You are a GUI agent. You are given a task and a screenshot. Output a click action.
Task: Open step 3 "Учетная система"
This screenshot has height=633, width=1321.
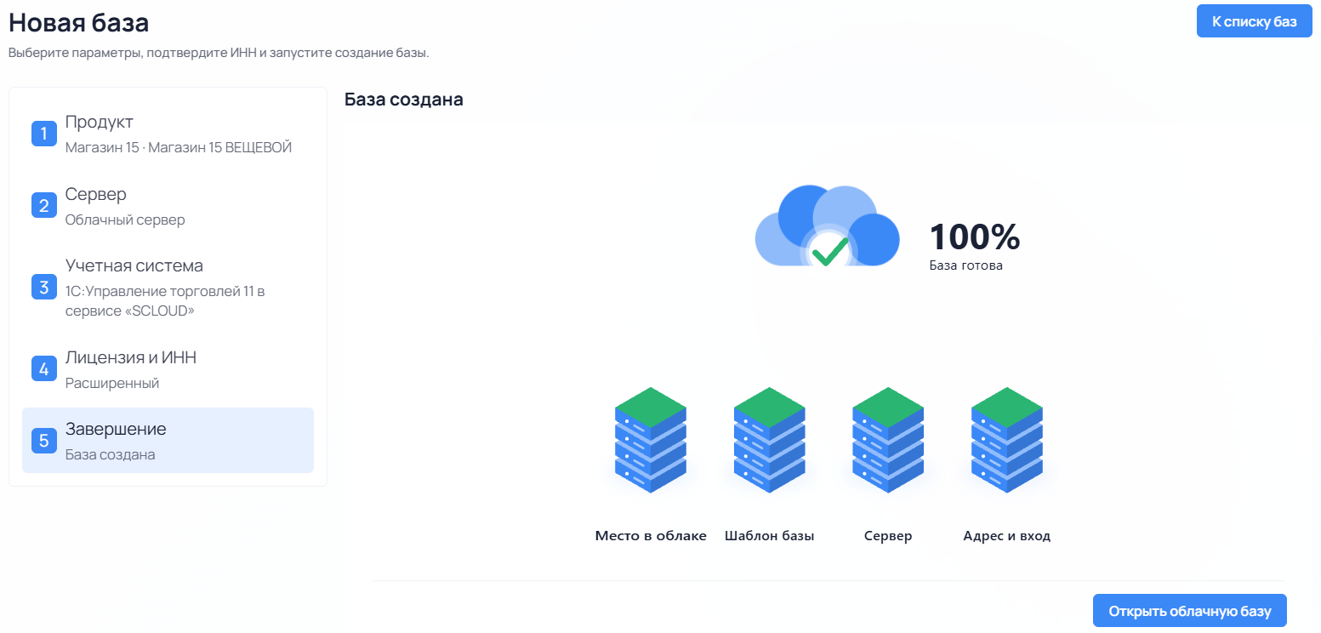[168, 288]
